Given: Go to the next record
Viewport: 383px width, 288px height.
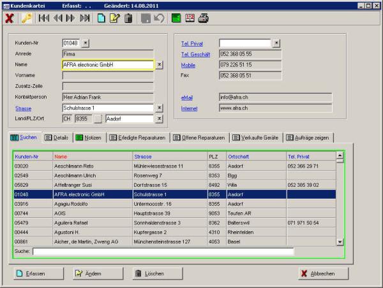Looking at the screenshot, I should (71, 18).
